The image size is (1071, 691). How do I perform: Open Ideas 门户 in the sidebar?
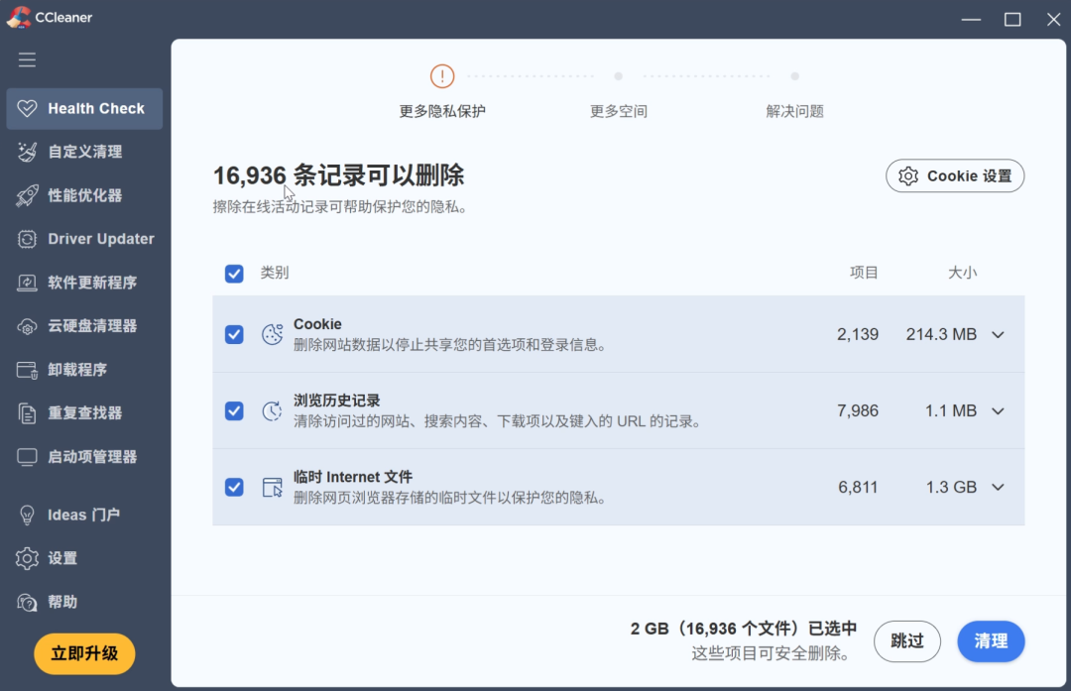click(84, 515)
